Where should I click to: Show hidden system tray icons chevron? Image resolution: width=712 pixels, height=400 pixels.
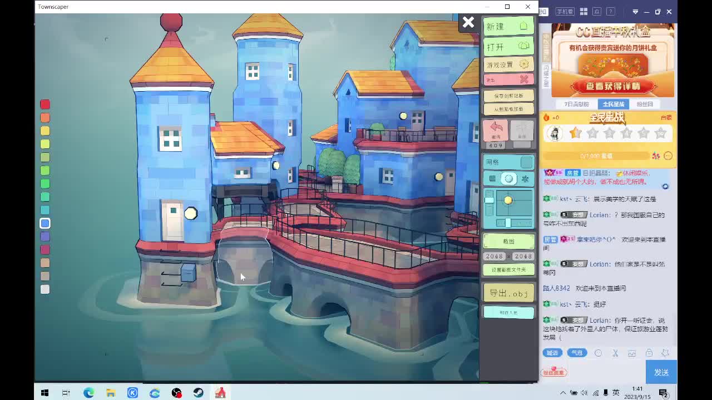pos(563,393)
